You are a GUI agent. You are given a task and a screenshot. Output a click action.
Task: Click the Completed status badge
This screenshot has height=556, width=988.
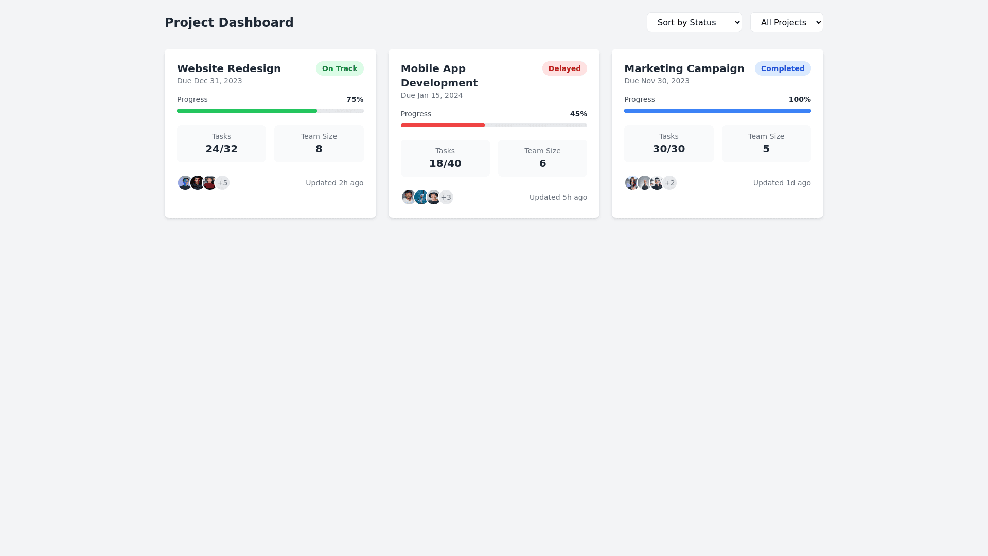coord(782,68)
